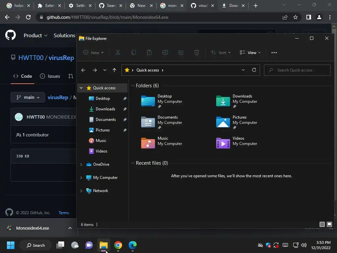This screenshot has height=253, width=337.
Task: Open the Desktop folder tile
Action: coord(162,101)
